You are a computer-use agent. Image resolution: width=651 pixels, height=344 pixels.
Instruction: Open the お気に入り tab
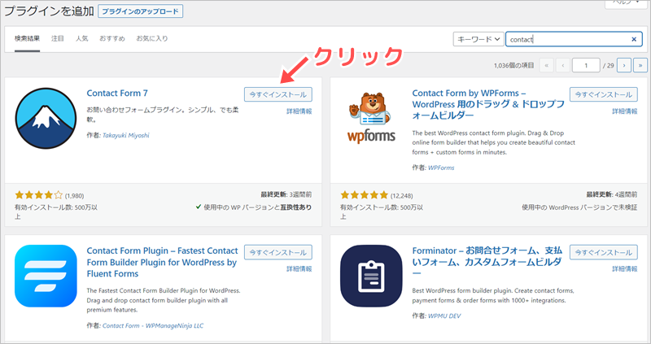coord(151,38)
